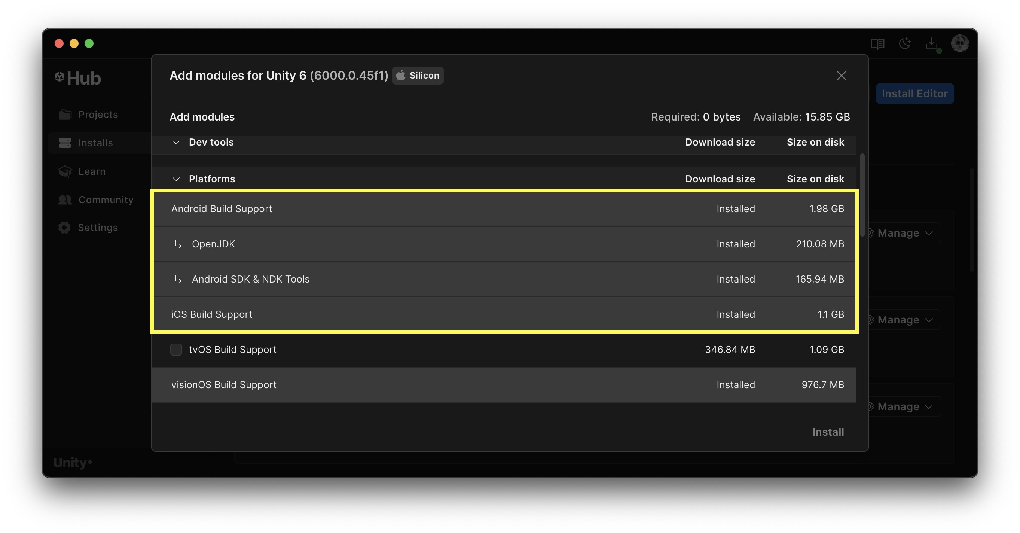Click the Settings gear icon
The image size is (1020, 533).
(64, 228)
